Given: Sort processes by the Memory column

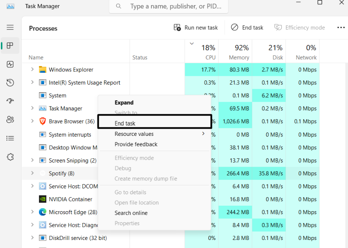Looking at the screenshot, I should 239,52.
